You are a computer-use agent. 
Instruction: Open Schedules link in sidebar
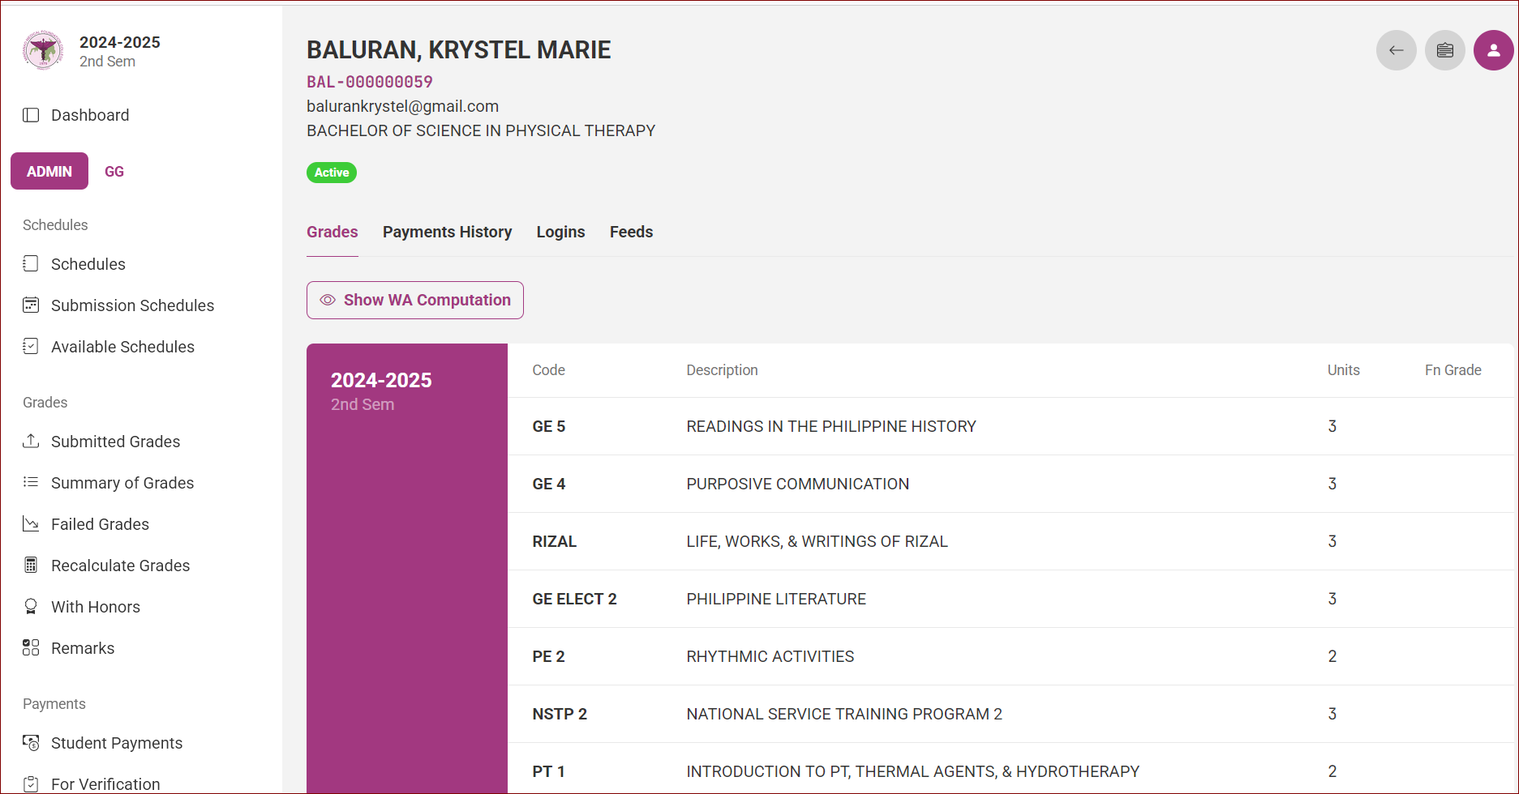(x=88, y=264)
